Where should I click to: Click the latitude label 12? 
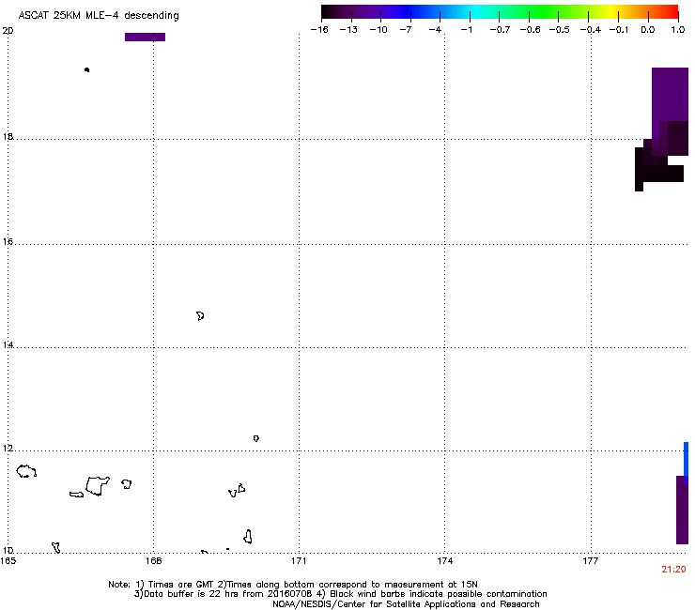pyautogui.click(x=8, y=449)
